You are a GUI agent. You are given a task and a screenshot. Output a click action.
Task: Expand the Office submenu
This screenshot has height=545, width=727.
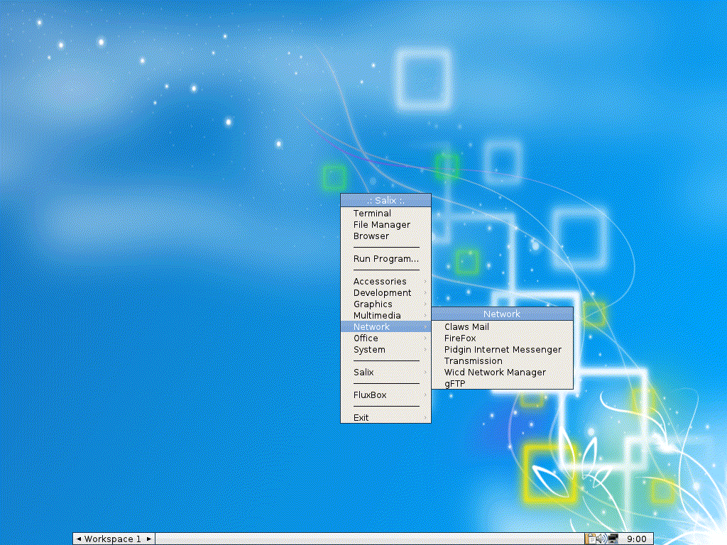[x=386, y=338]
